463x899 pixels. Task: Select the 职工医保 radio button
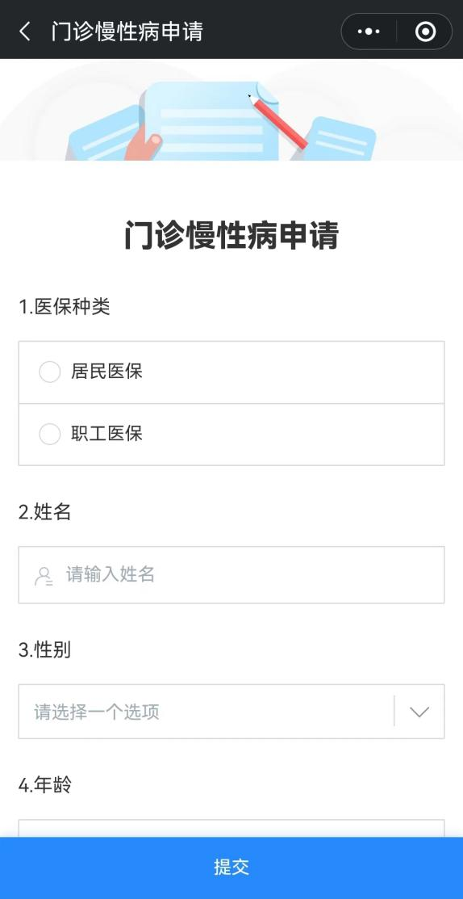point(50,434)
